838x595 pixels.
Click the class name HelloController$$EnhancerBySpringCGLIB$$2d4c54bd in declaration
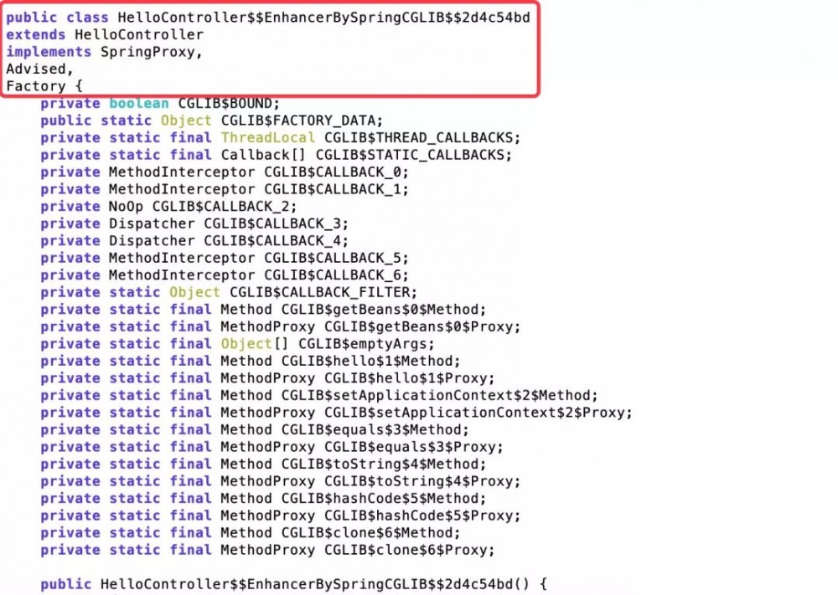click(x=323, y=18)
